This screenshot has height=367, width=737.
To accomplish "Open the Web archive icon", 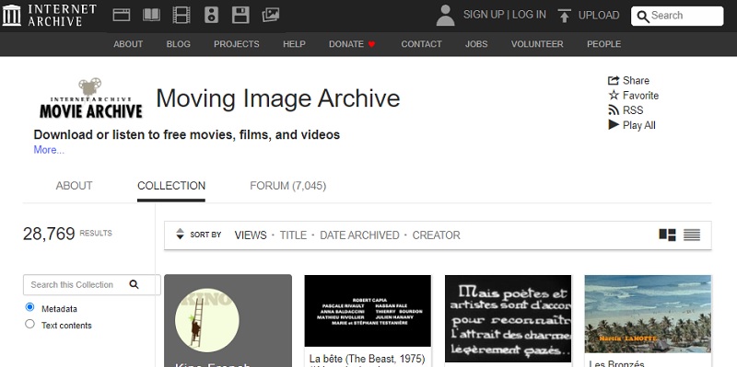I will click(122, 15).
